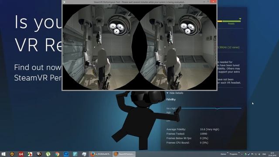
Task: Close the SteamVR Performance Test window
Action: [x=213, y=2]
